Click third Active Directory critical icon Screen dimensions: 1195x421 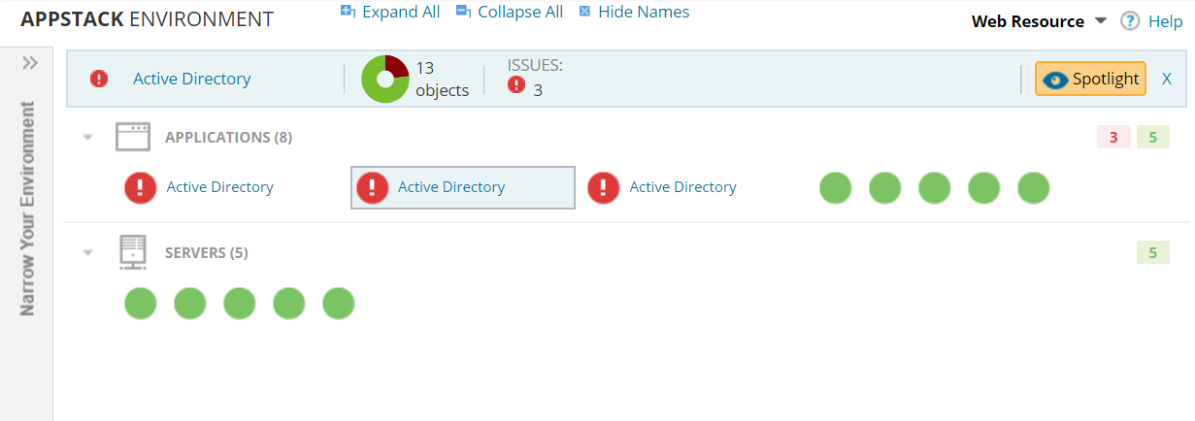click(x=604, y=187)
